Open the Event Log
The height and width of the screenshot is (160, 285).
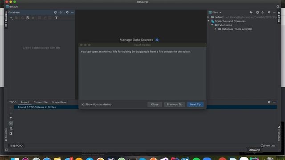pyautogui.click(x=268, y=146)
